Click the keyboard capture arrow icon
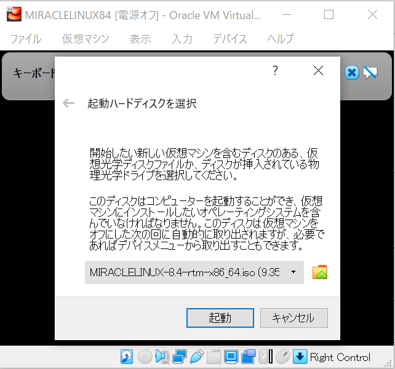The image size is (395, 369). [300, 357]
